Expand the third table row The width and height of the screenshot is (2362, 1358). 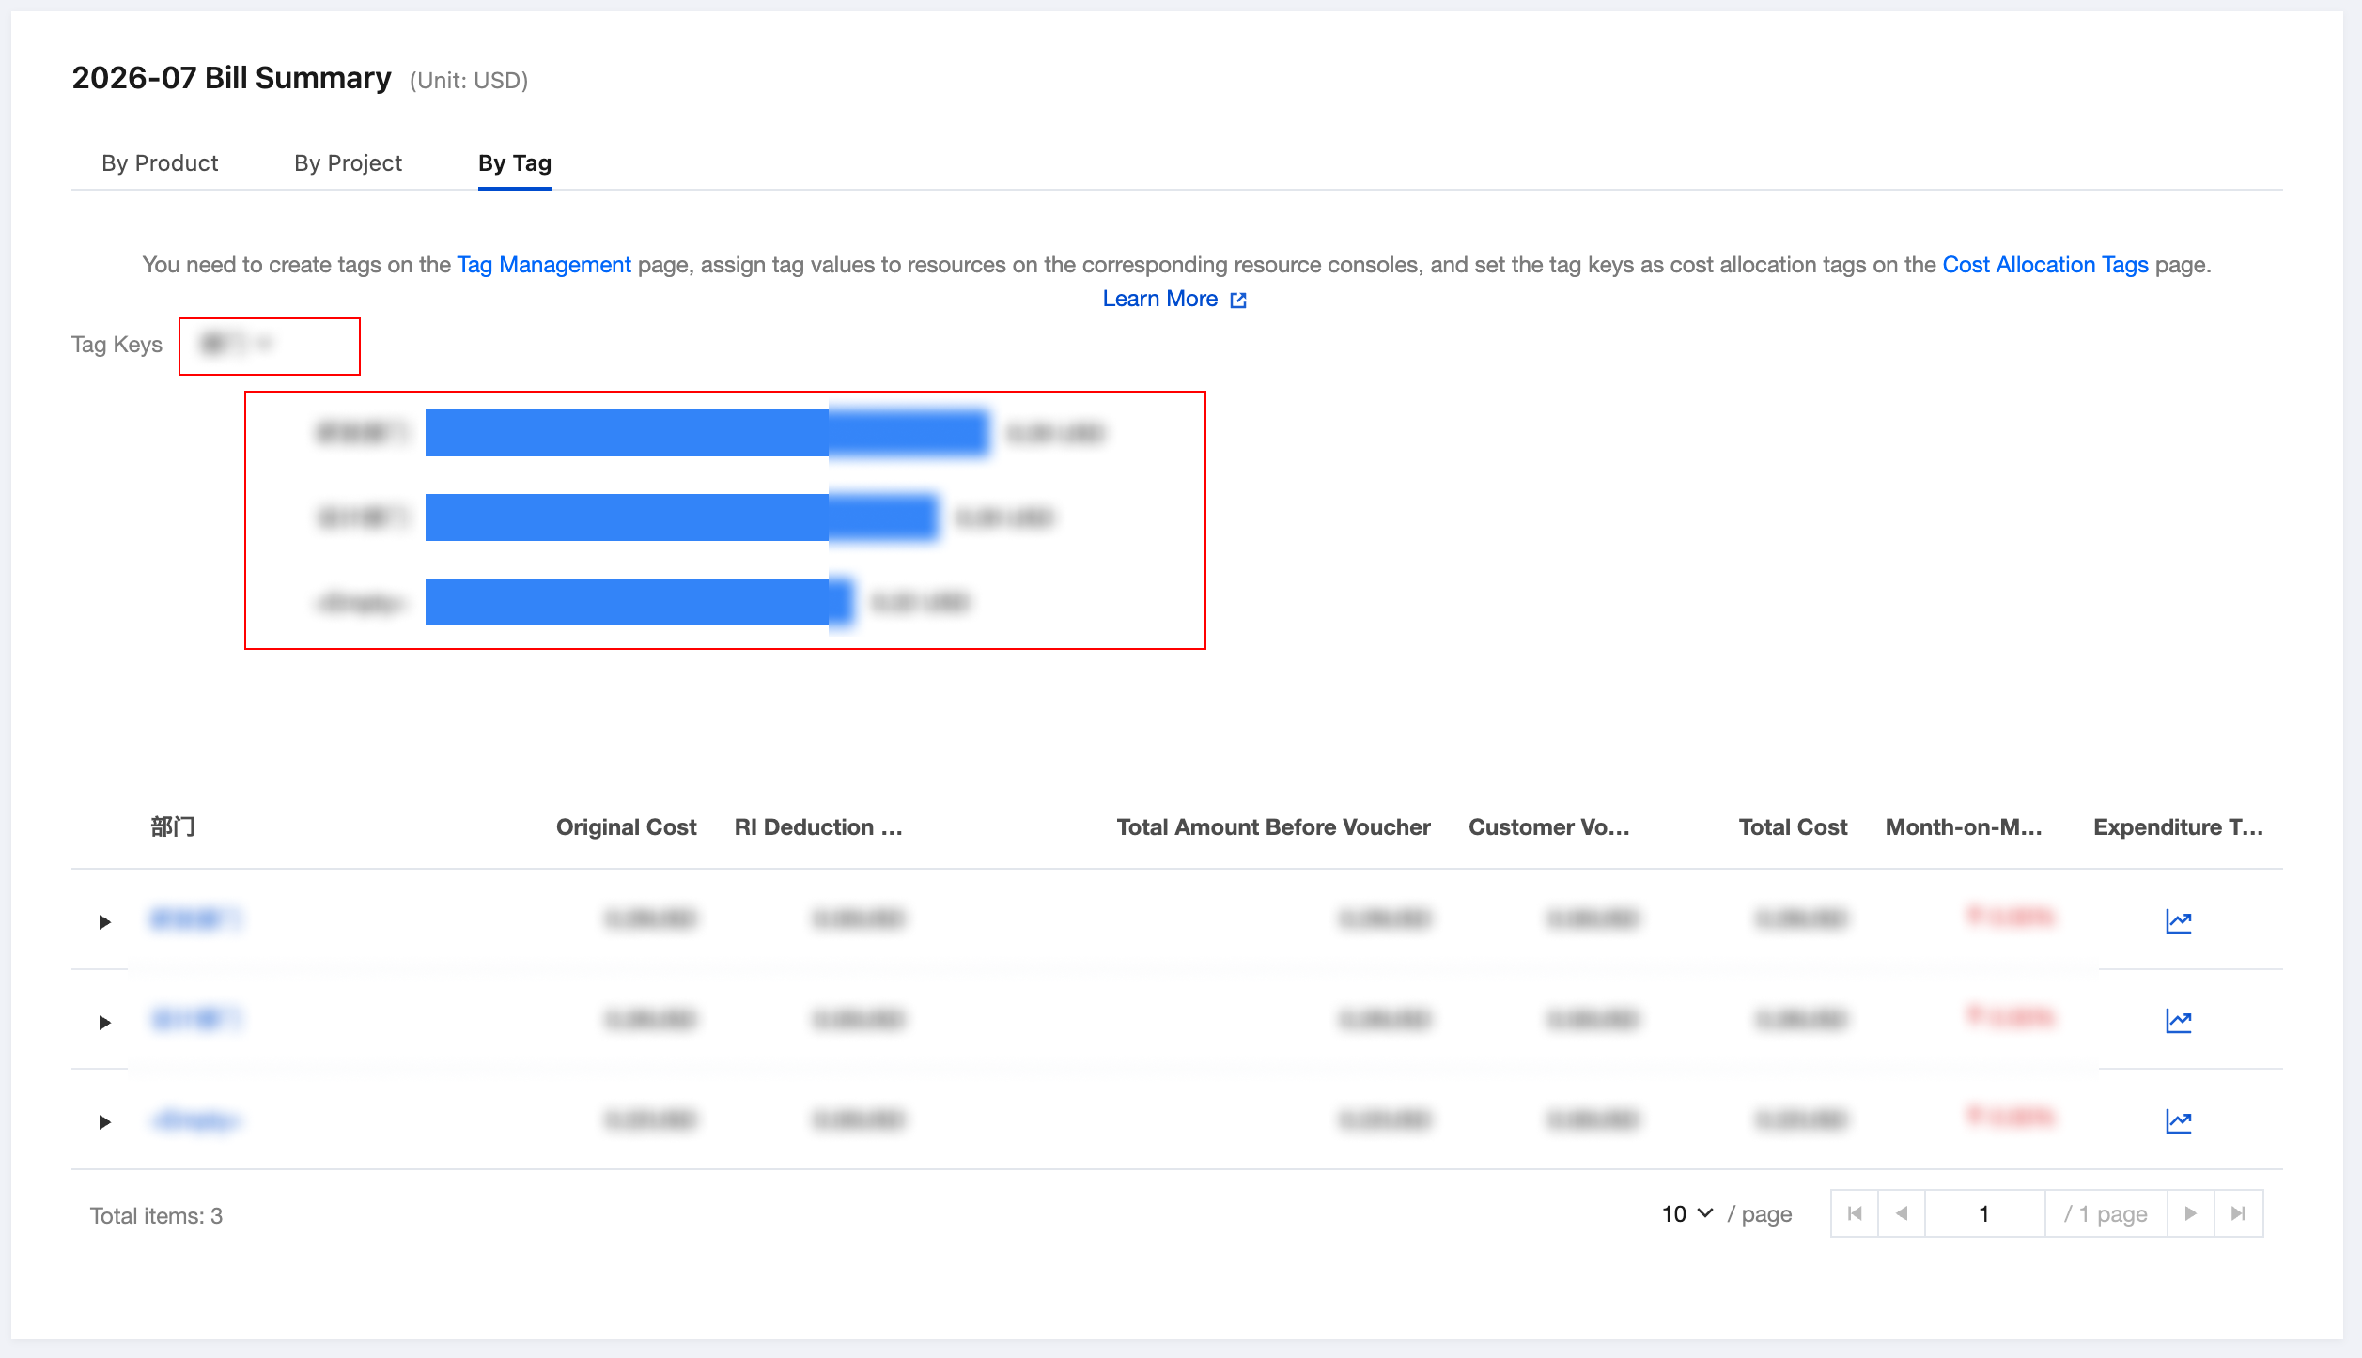(x=105, y=1121)
